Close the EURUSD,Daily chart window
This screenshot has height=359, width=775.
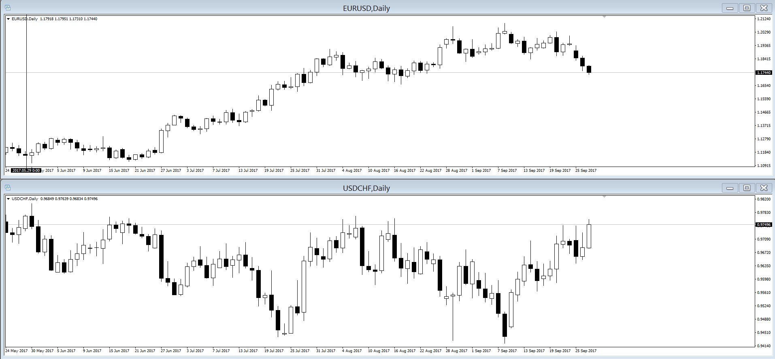764,8
